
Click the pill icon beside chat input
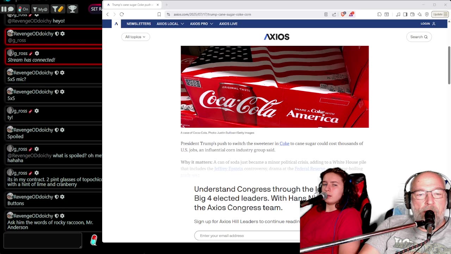pos(93,240)
